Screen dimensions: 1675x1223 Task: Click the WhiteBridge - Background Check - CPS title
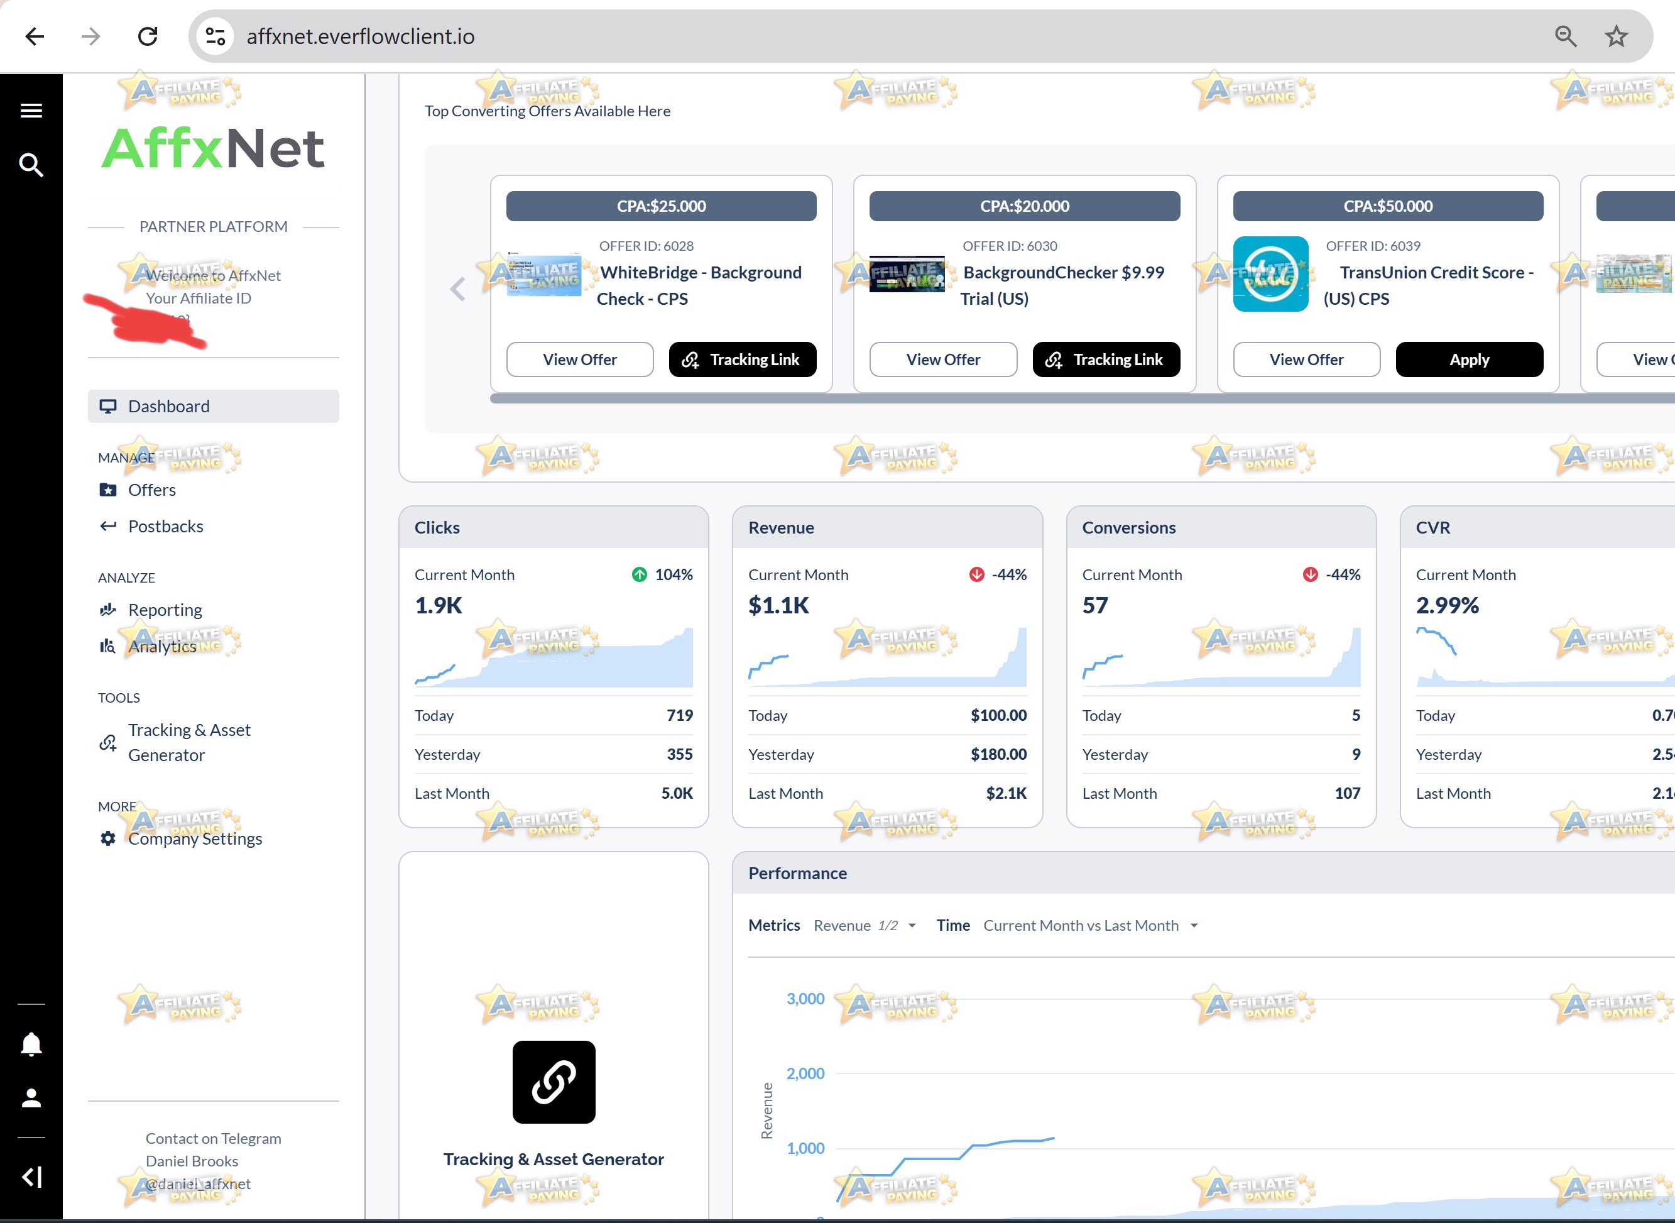pyautogui.click(x=699, y=286)
